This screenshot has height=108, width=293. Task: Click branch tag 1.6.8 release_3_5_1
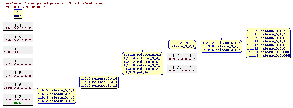56,90
